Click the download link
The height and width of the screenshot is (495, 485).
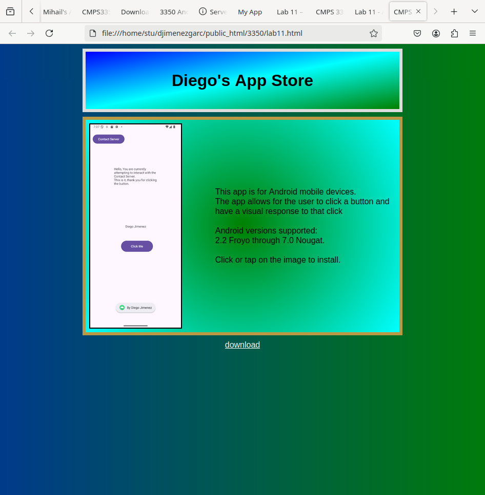tap(243, 345)
